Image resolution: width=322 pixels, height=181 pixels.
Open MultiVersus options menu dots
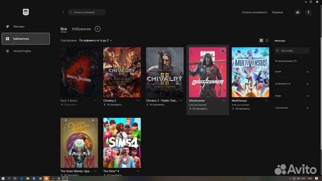[267, 101]
